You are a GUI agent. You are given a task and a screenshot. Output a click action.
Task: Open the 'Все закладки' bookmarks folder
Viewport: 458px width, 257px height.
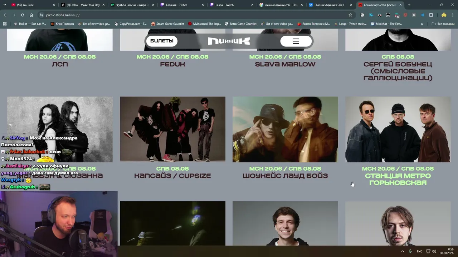(x=443, y=24)
